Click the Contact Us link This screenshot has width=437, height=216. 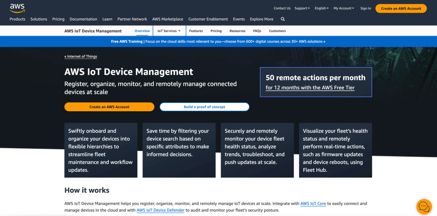coord(282,8)
